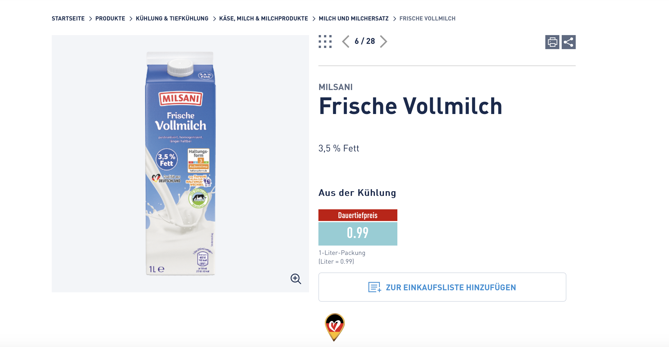Navigate to Kühlung & Tiefkühlung breadcrumb
The height and width of the screenshot is (347, 669).
click(x=172, y=18)
